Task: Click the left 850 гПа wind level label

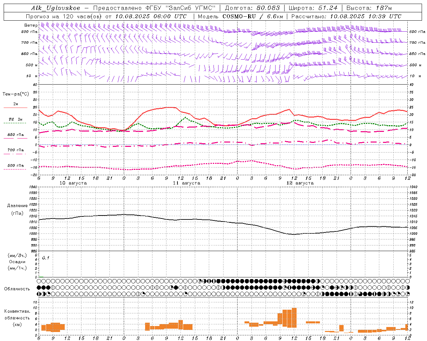Action: click(x=29, y=54)
